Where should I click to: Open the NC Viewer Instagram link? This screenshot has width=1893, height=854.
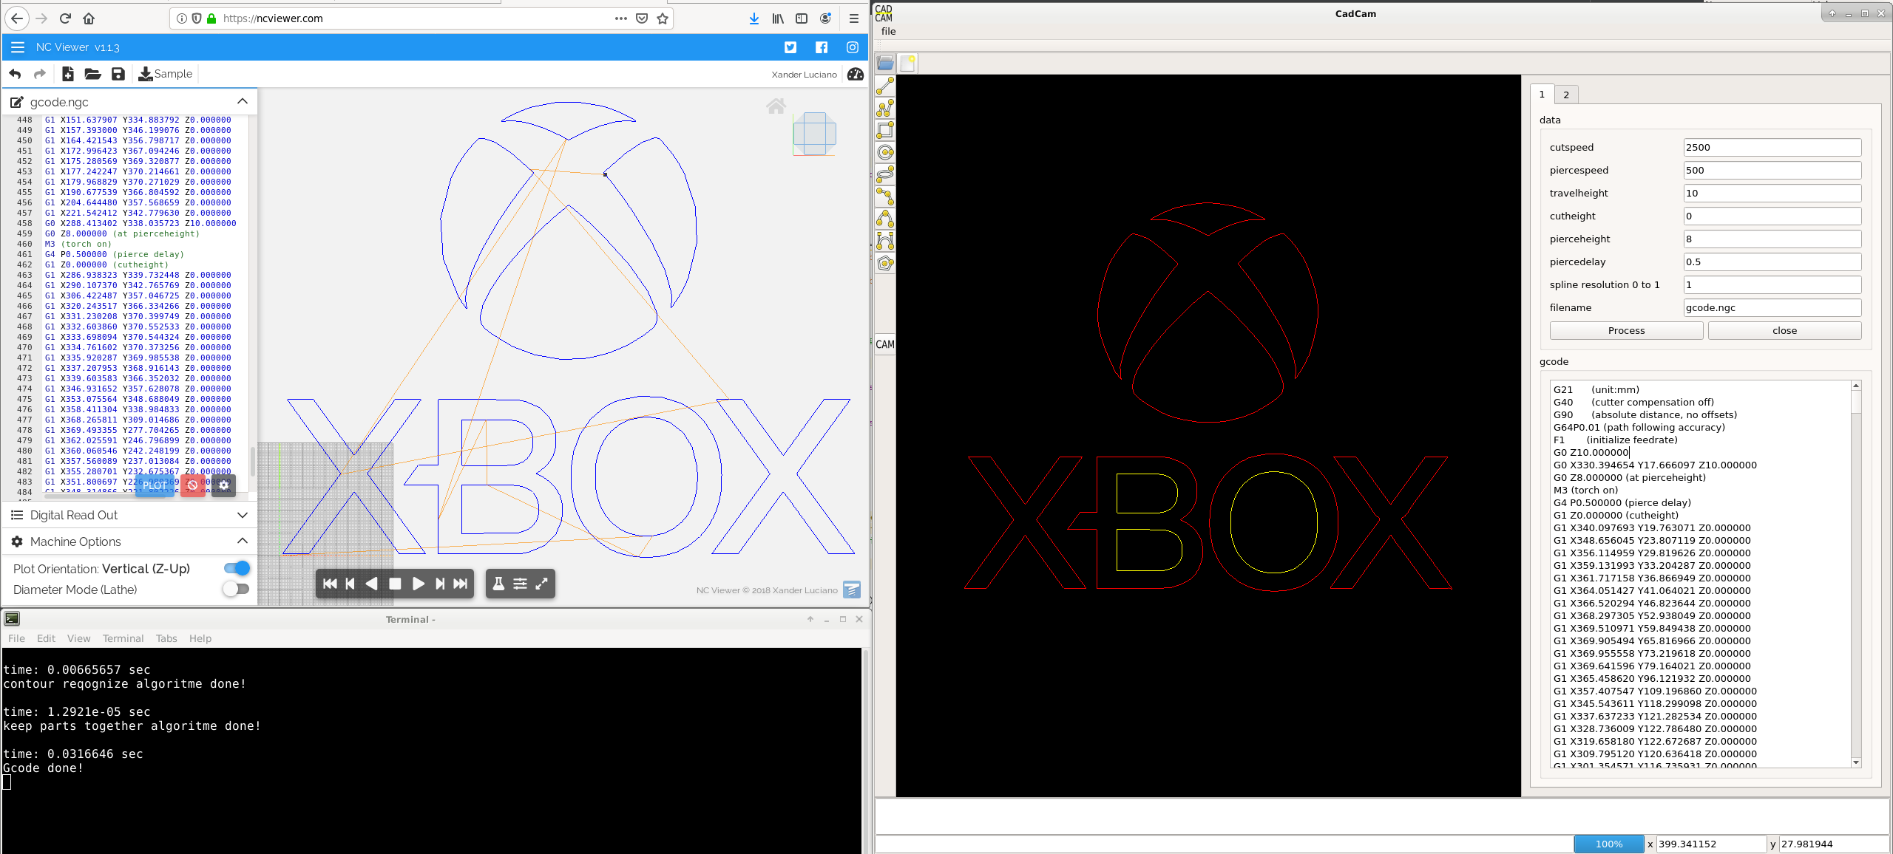pyautogui.click(x=853, y=47)
